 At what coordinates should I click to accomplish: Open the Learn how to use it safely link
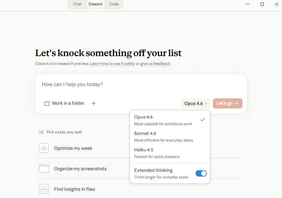113,64
